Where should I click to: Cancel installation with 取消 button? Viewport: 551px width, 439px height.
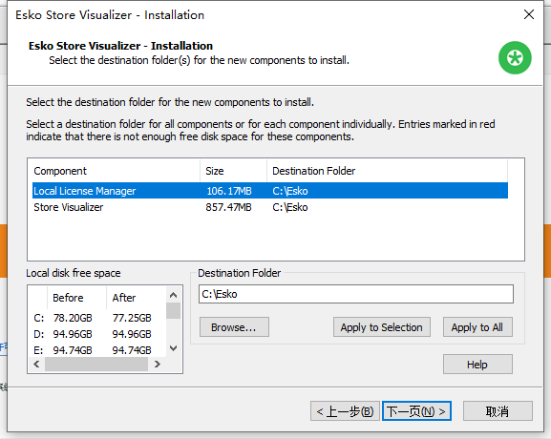[498, 411]
